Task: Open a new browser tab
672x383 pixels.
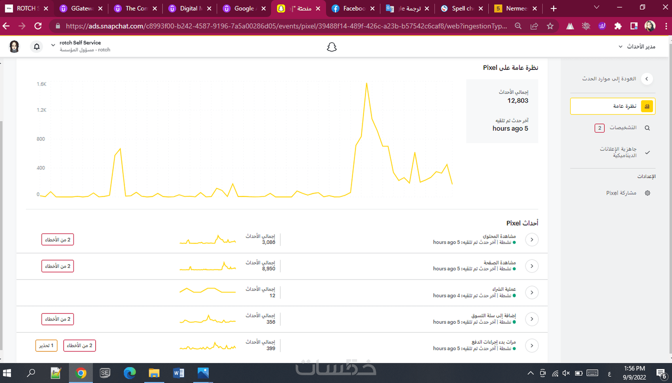Action: tap(553, 8)
